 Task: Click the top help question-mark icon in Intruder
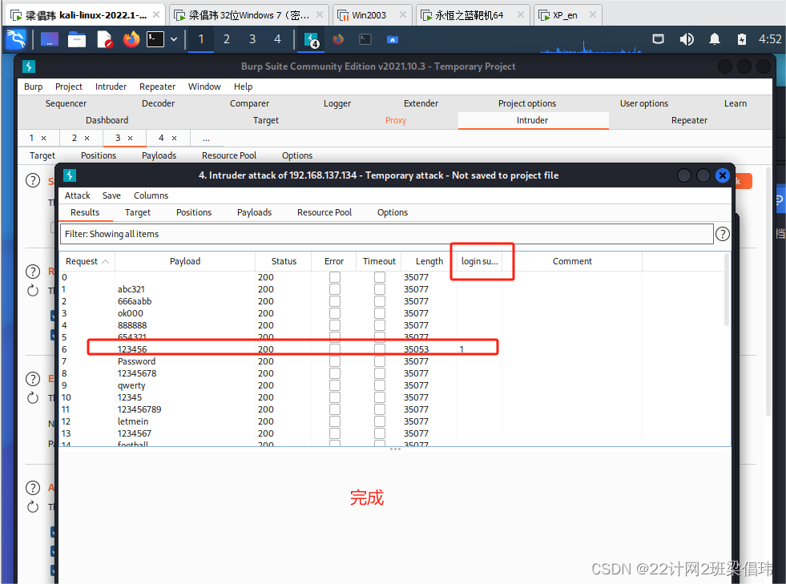tap(33, 180)
